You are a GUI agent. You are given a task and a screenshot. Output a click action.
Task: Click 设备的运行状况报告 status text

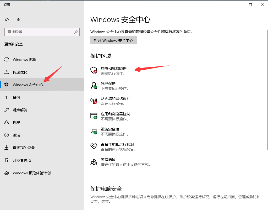click(118, 149)
